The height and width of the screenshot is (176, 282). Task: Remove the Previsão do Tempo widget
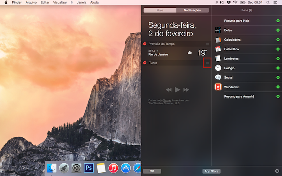pos(144,44)
